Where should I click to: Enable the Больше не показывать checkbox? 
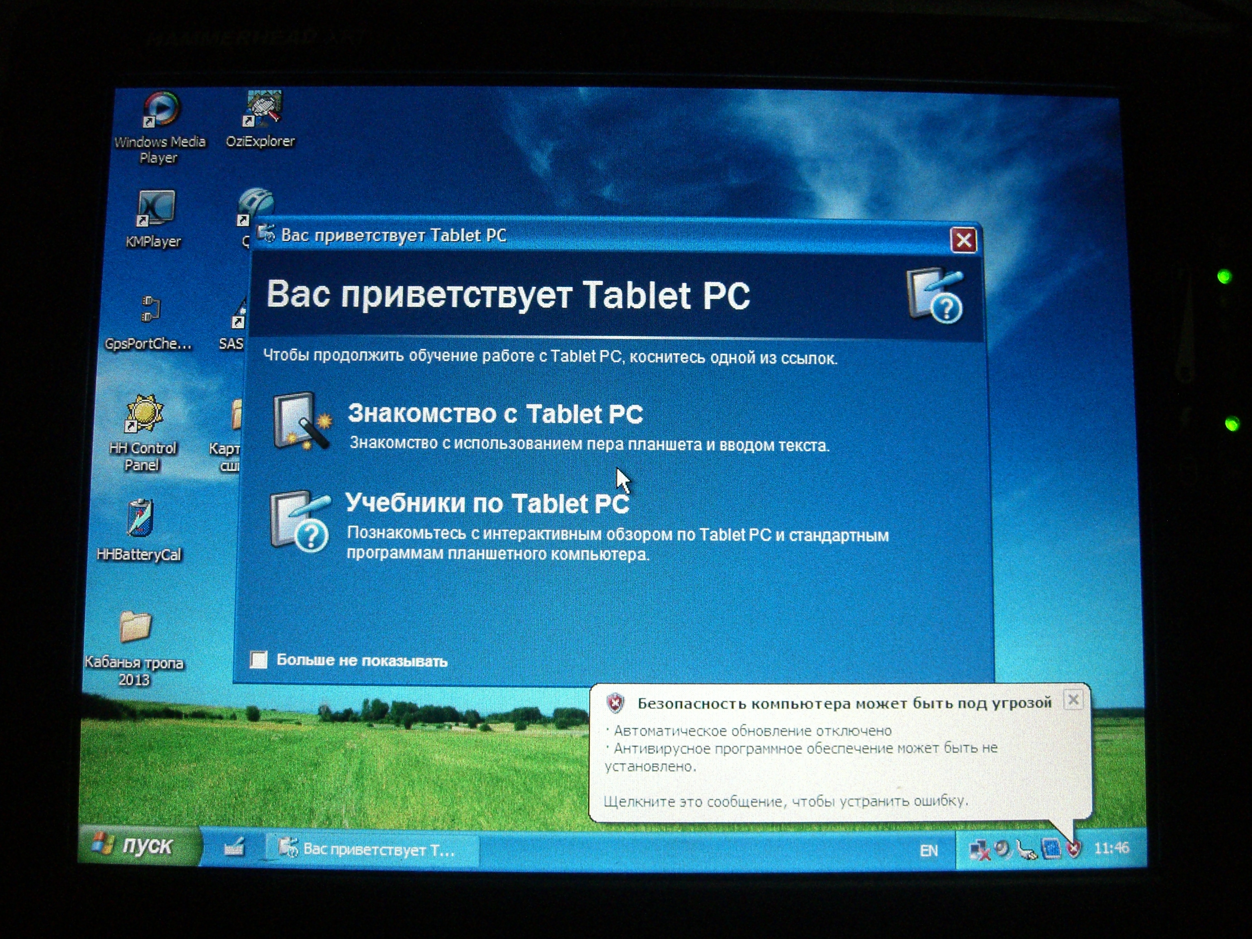point(259,659)
